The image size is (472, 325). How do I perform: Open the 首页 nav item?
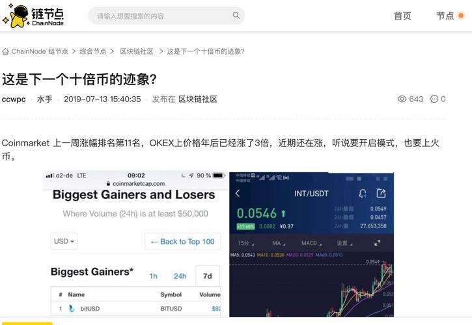[x=402, y=16]
